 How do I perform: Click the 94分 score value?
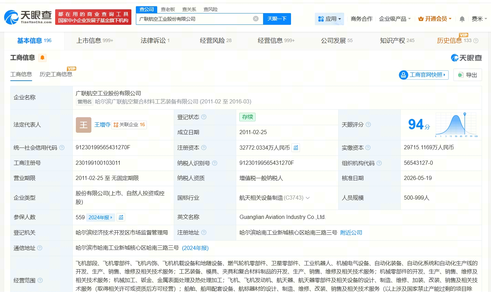(419, 124)
